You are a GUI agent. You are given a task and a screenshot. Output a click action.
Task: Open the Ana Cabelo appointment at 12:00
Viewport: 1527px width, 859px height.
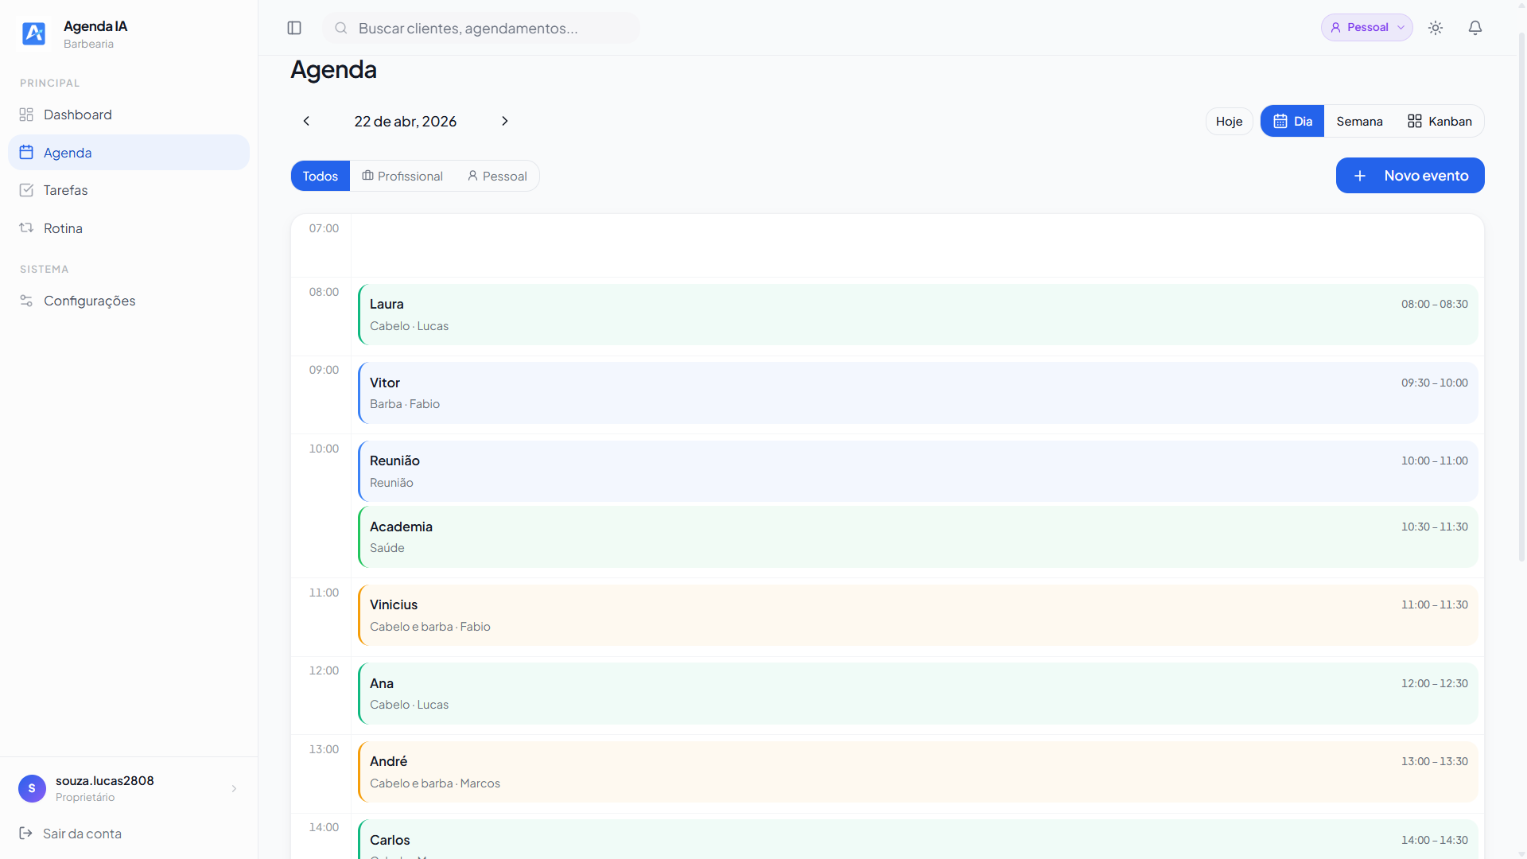[x=918, y=694]
